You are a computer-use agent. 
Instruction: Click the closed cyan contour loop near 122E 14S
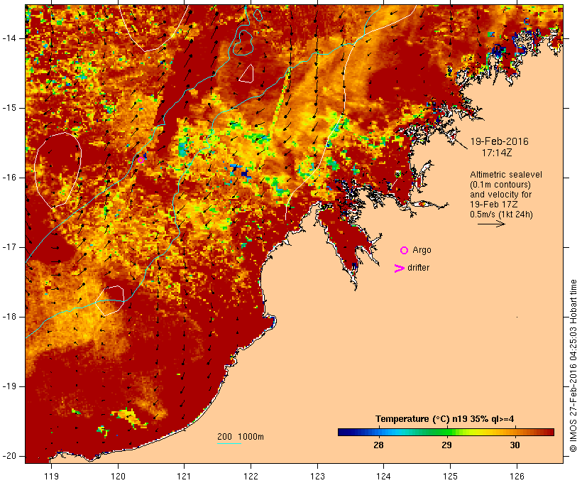[243, 43]
